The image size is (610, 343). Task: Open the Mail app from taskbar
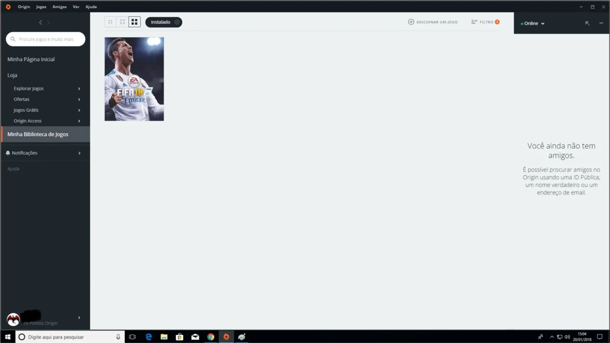195,337
